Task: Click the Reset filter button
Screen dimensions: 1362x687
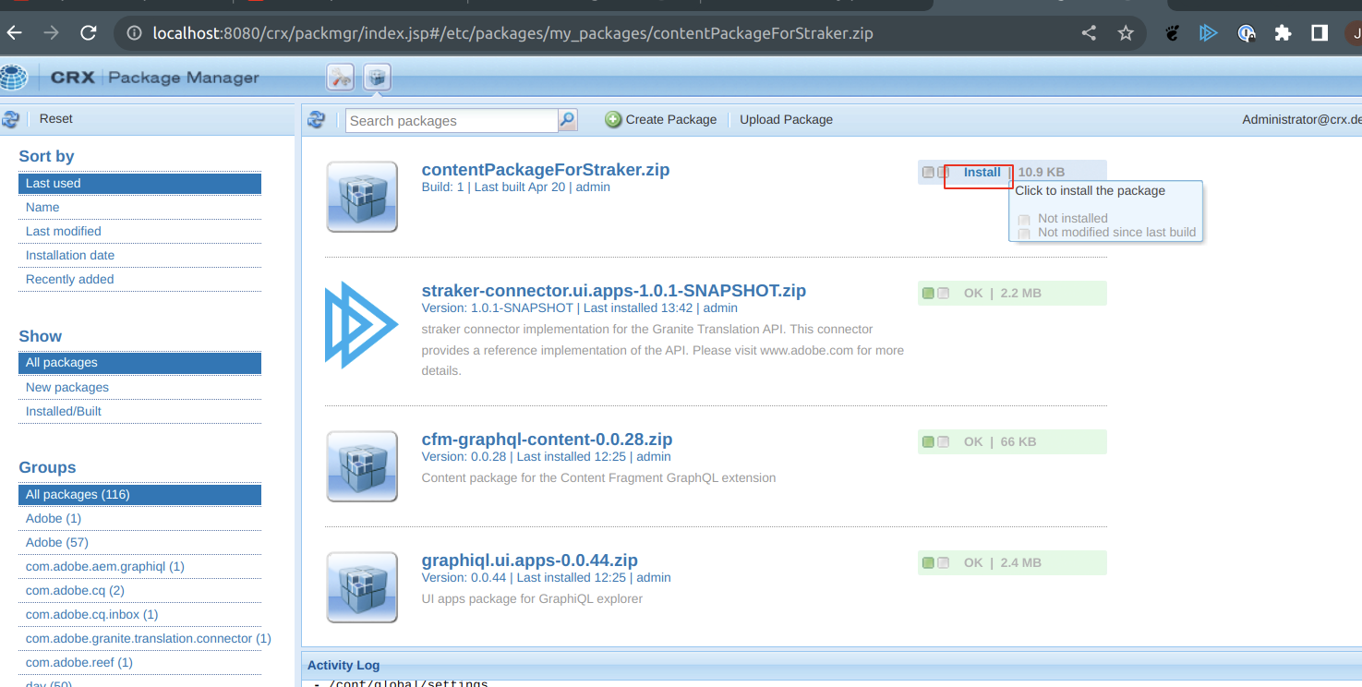Action: (x=55, y=119)
